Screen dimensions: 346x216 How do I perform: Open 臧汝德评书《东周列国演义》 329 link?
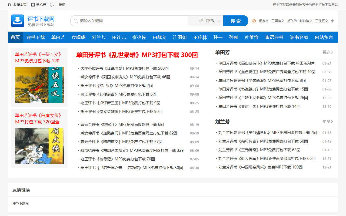point(132,150)
